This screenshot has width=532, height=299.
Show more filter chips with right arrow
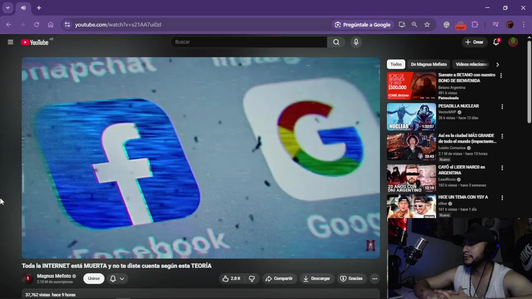click(498, 64)
